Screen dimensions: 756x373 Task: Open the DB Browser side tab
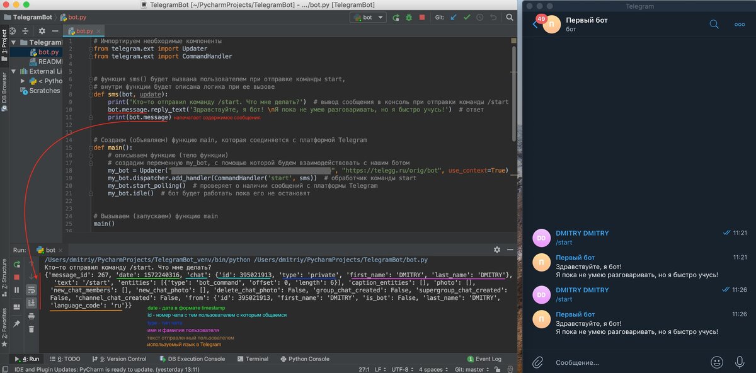[x=4, y=91]
